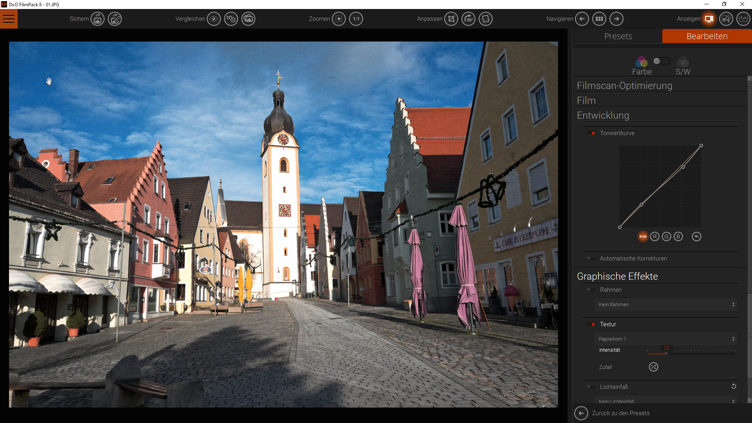Viewport: 752px width, 423px height.
Task: Randomize texture with the Zufall icon
Action: pyautogui.click(x=653, y=367)
